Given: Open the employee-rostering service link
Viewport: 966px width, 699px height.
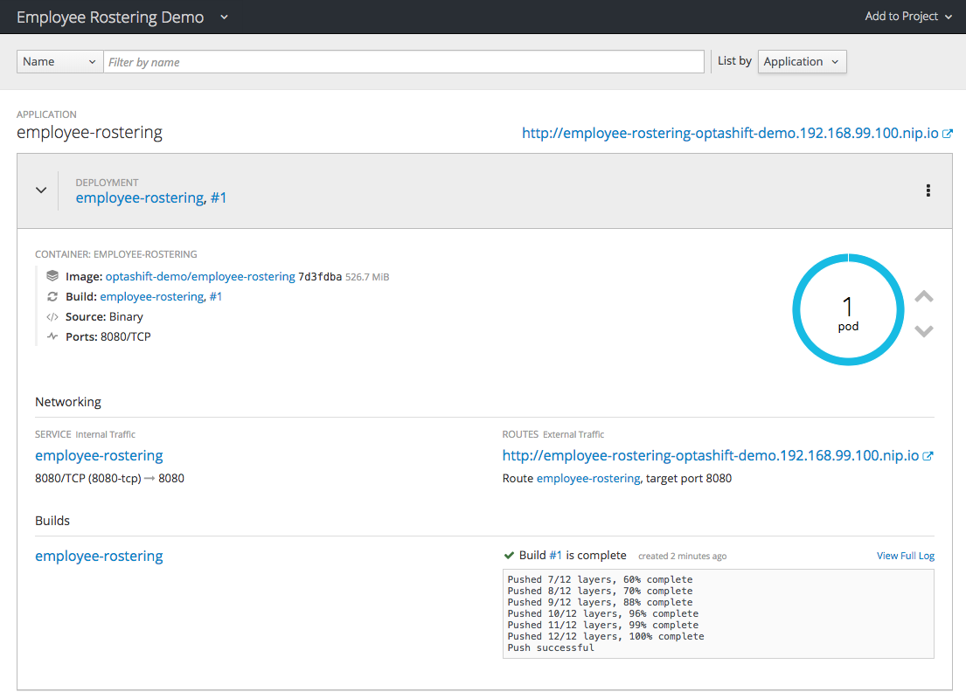Looking at the screenshot, I should coord(99,455).
